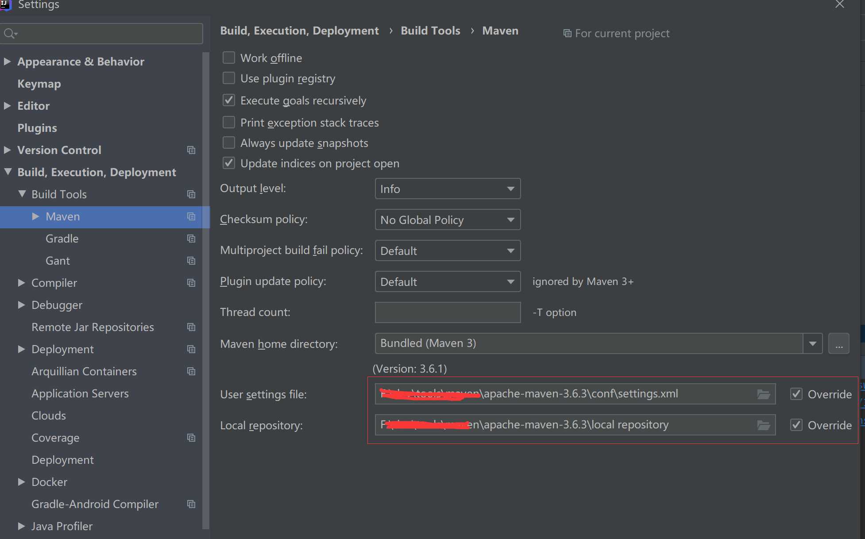Click project-level icon beside Gradle

[x=191, y=239]
